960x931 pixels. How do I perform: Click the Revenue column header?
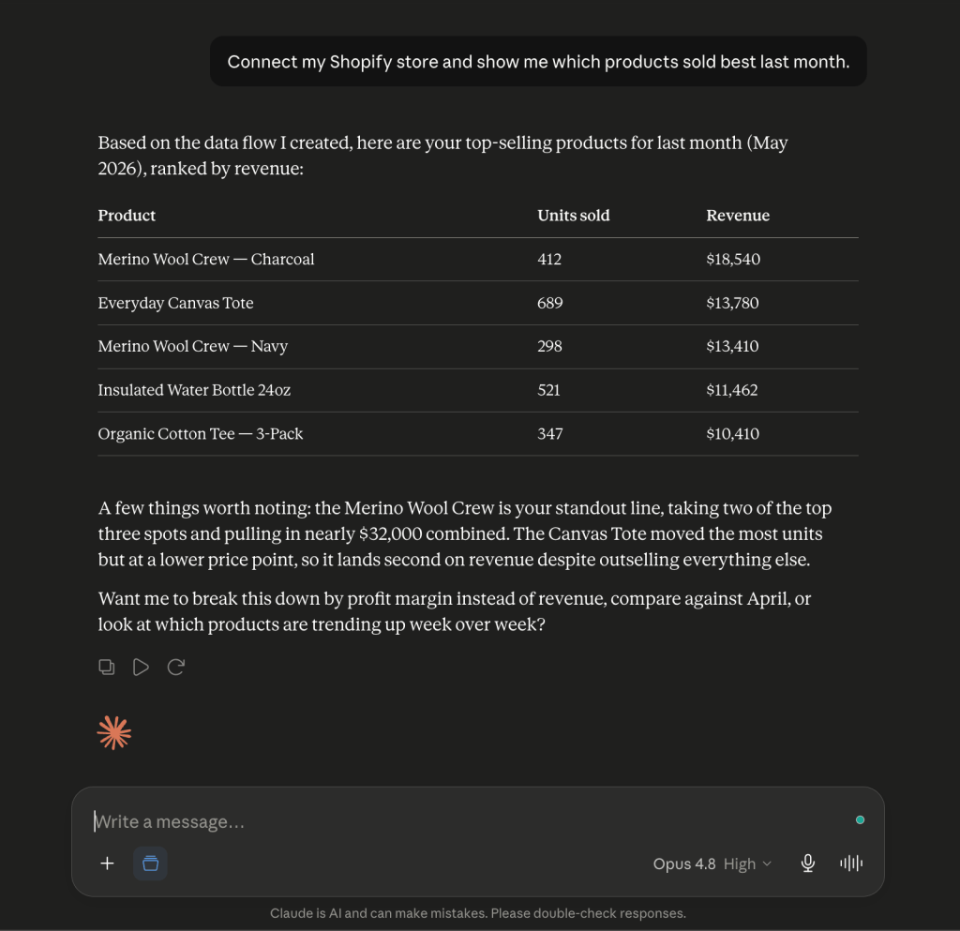click(738, 216)
